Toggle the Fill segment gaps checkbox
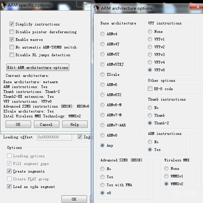The image size is (203, 203). pyautogui.click(x=9, y=164)
